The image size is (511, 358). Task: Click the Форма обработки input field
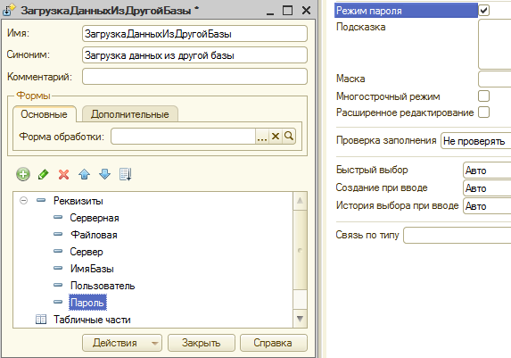click(183, 136)
